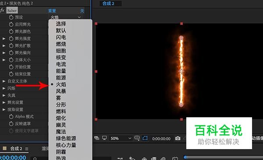Toggle stopwatch for 结束位置 property
This screenshot has height=160, width=263.
coord(11,74)
